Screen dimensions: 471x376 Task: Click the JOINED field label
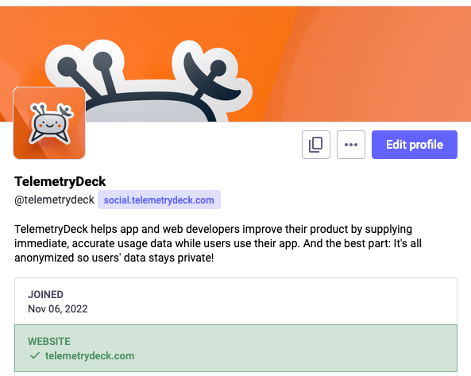pyautogui.click(x=45, y=295)
